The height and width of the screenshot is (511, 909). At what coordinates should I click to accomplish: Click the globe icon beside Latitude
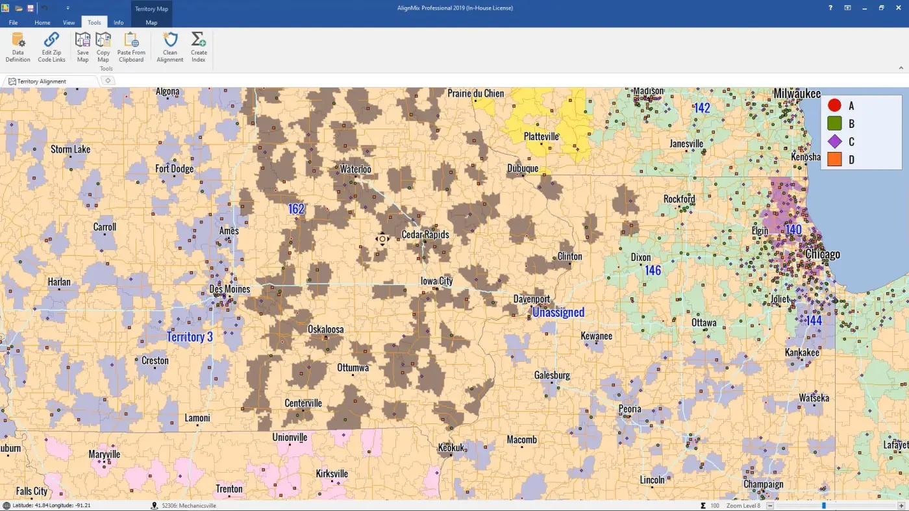tap(6, 505)
